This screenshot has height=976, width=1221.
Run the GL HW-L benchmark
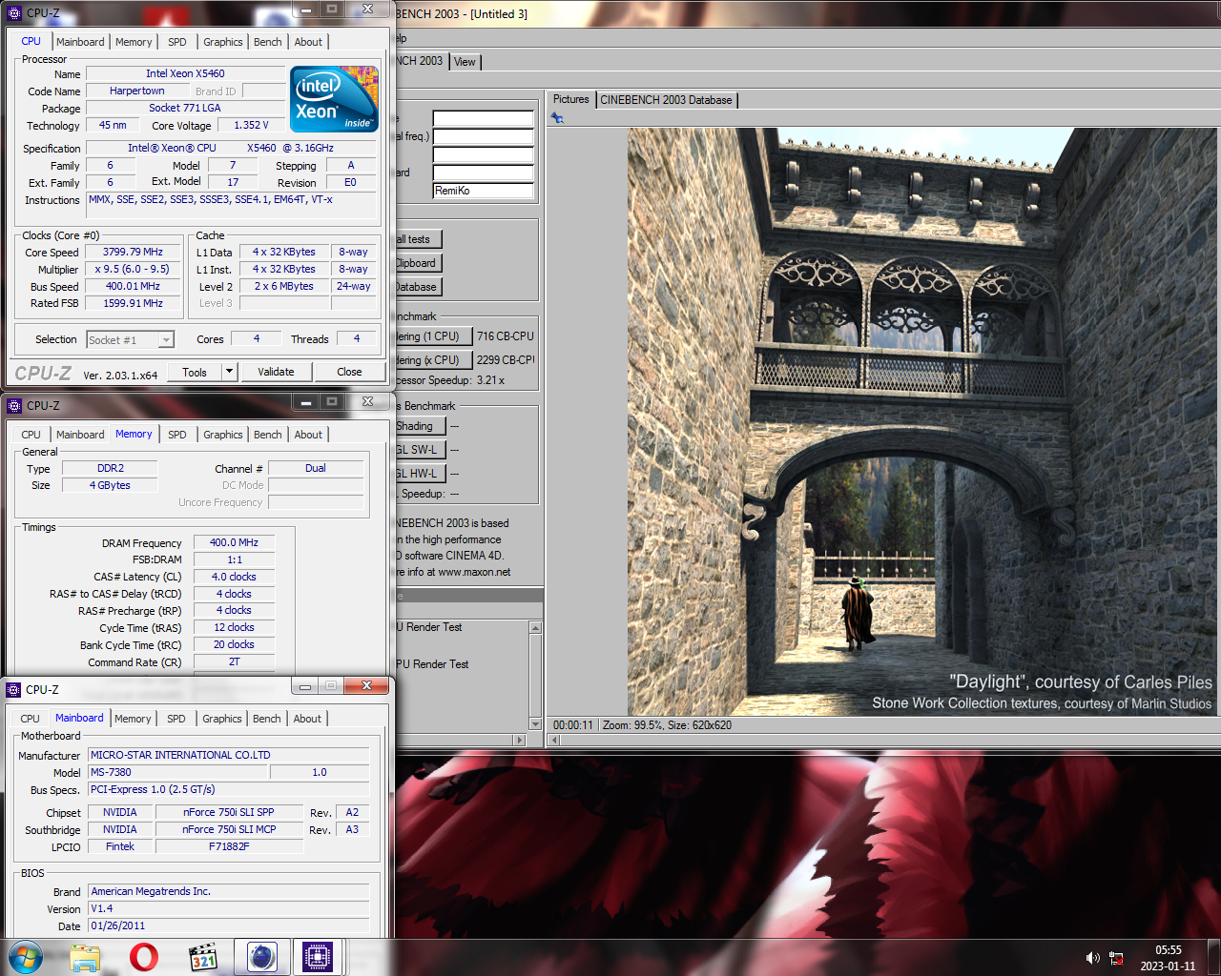tap(420, 474)
